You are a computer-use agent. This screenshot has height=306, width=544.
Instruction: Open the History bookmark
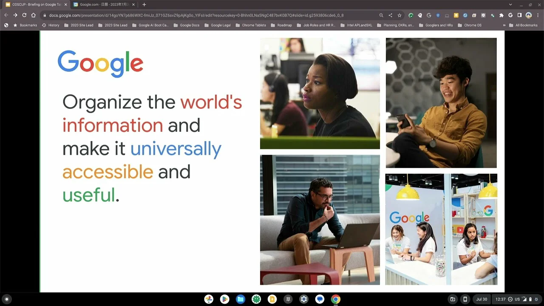click(x=51, y=25)
